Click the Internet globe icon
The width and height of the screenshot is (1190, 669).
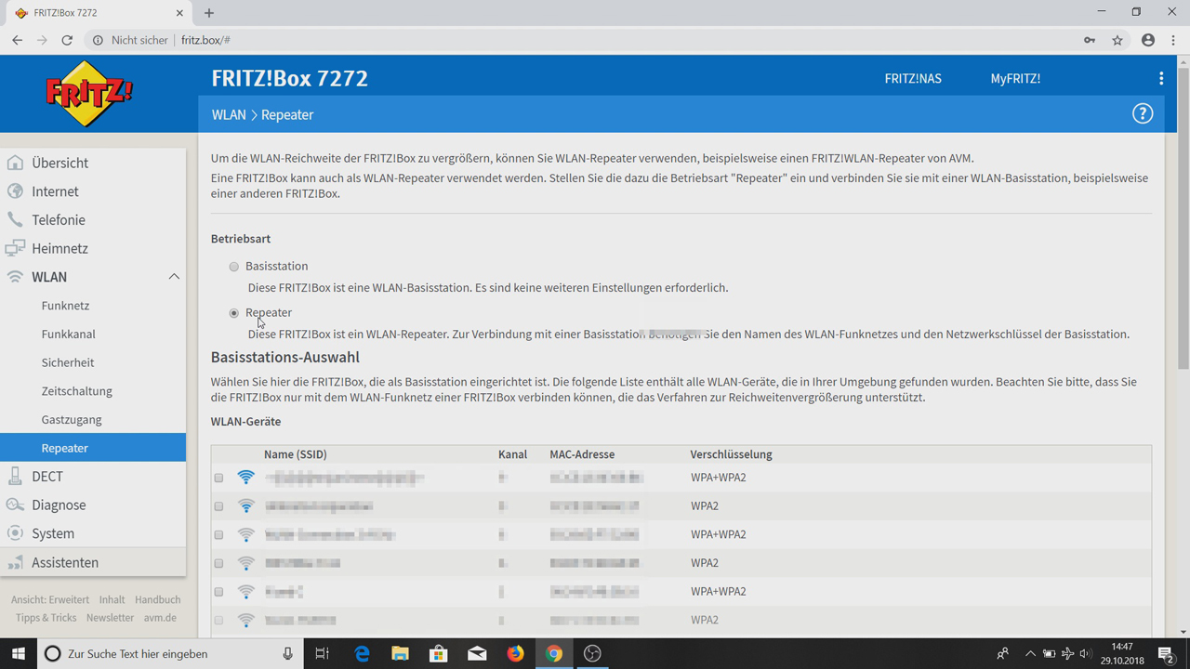(16, 190)
